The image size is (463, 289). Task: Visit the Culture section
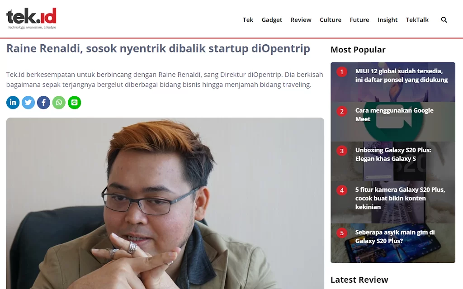[x=331, y=20]
